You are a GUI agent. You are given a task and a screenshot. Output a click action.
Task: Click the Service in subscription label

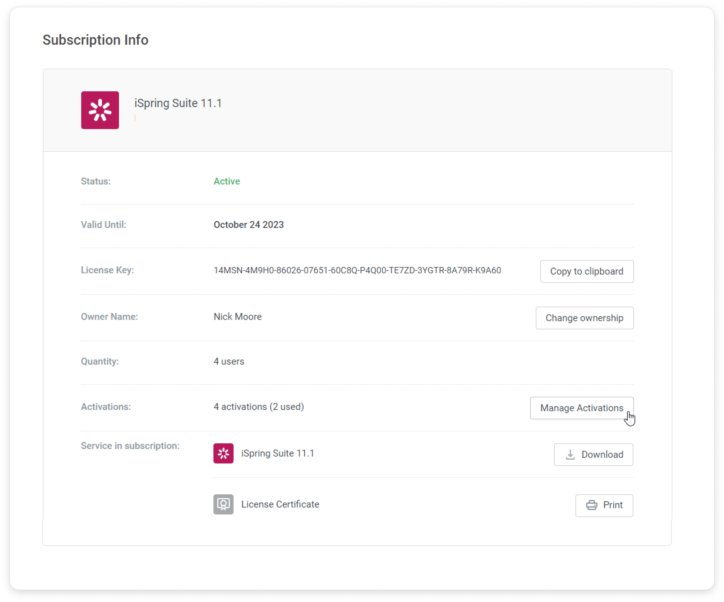pos(130,446)
